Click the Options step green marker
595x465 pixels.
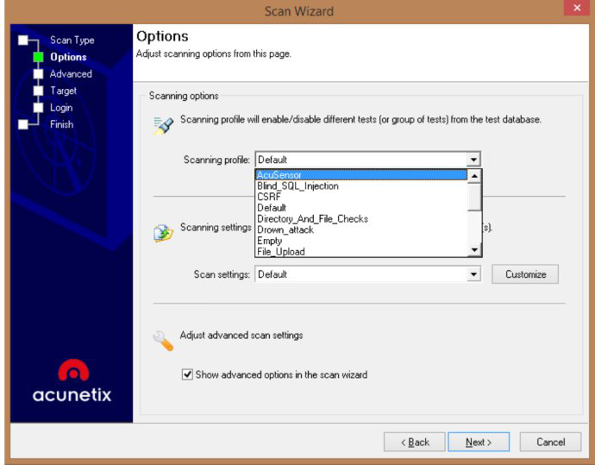coord(38,58)
